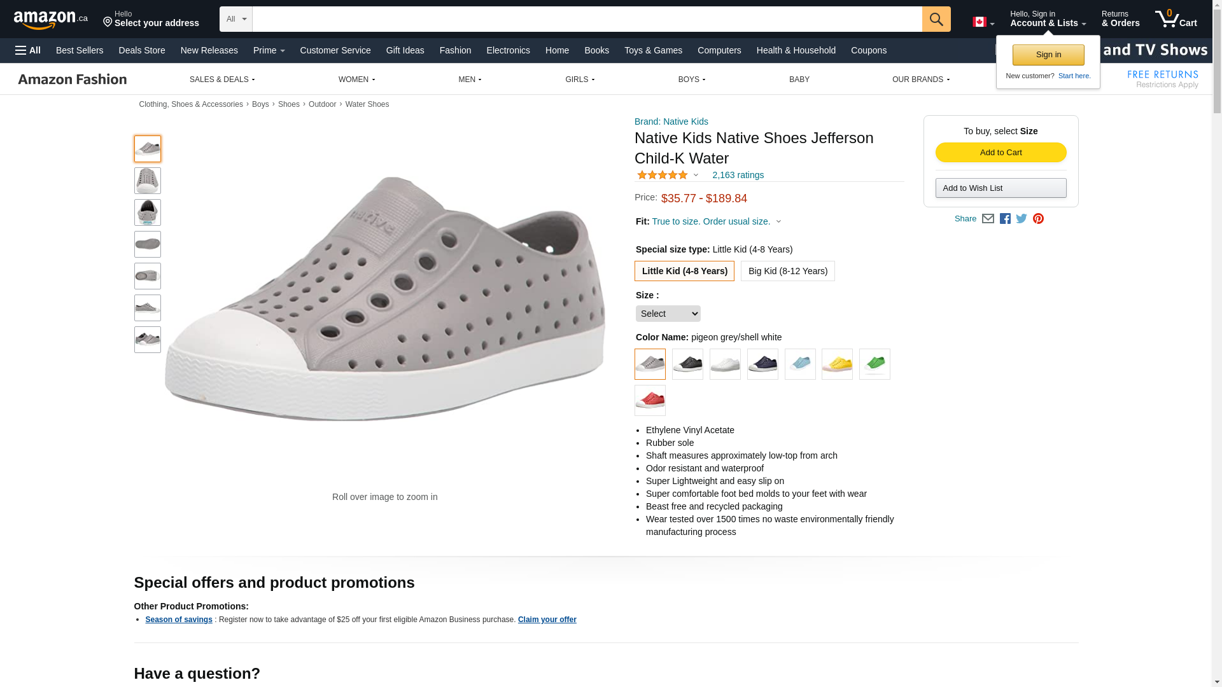Click the Add to Cart button
1222x687 pixels.
coord(1001,153)
